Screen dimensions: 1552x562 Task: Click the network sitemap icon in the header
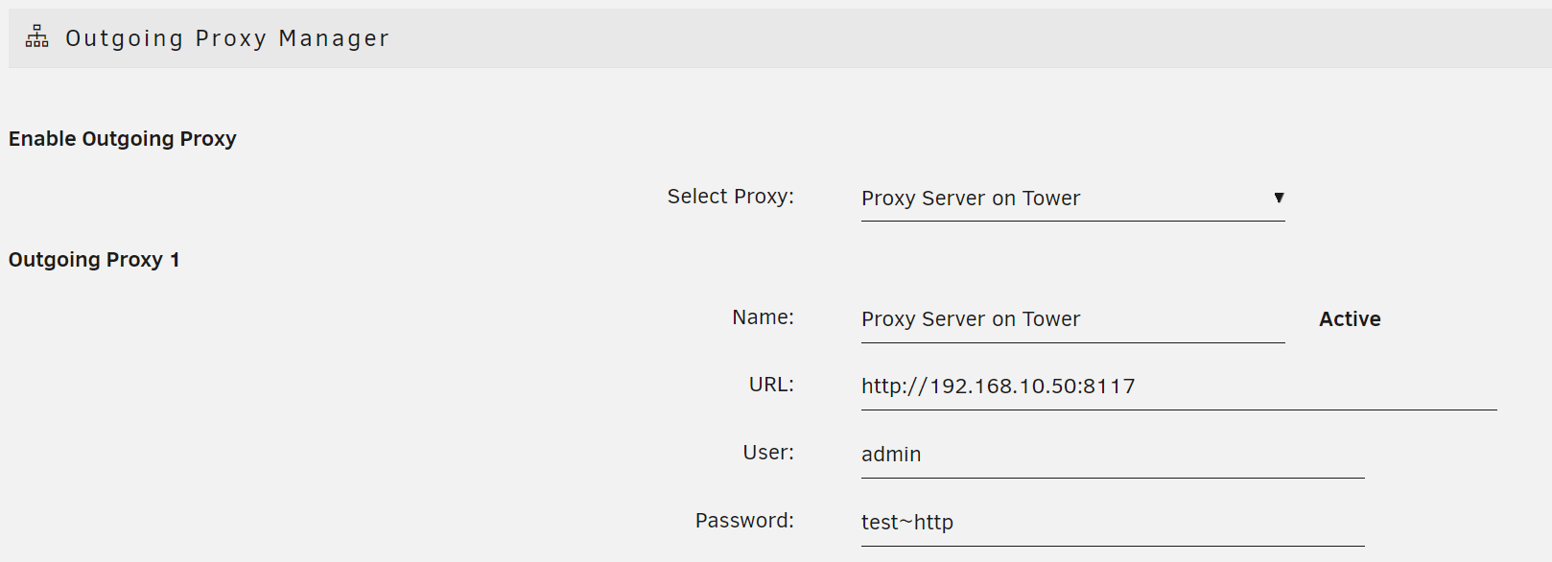pyautogui.click(x=35, y=37)
